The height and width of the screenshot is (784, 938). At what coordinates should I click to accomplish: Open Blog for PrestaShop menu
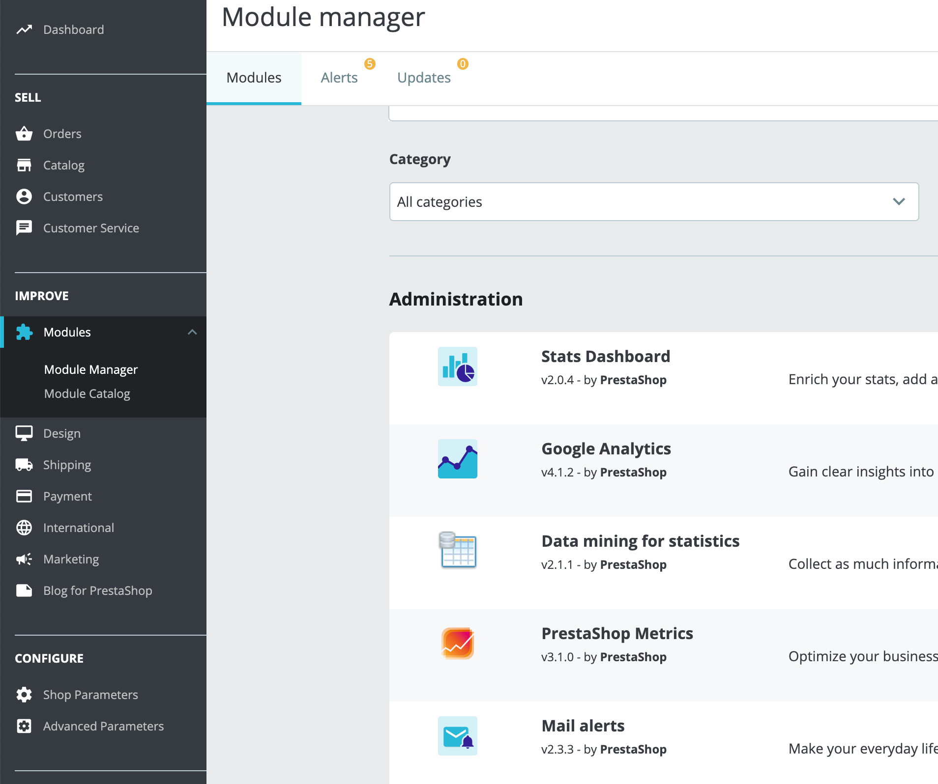point(97,590)
